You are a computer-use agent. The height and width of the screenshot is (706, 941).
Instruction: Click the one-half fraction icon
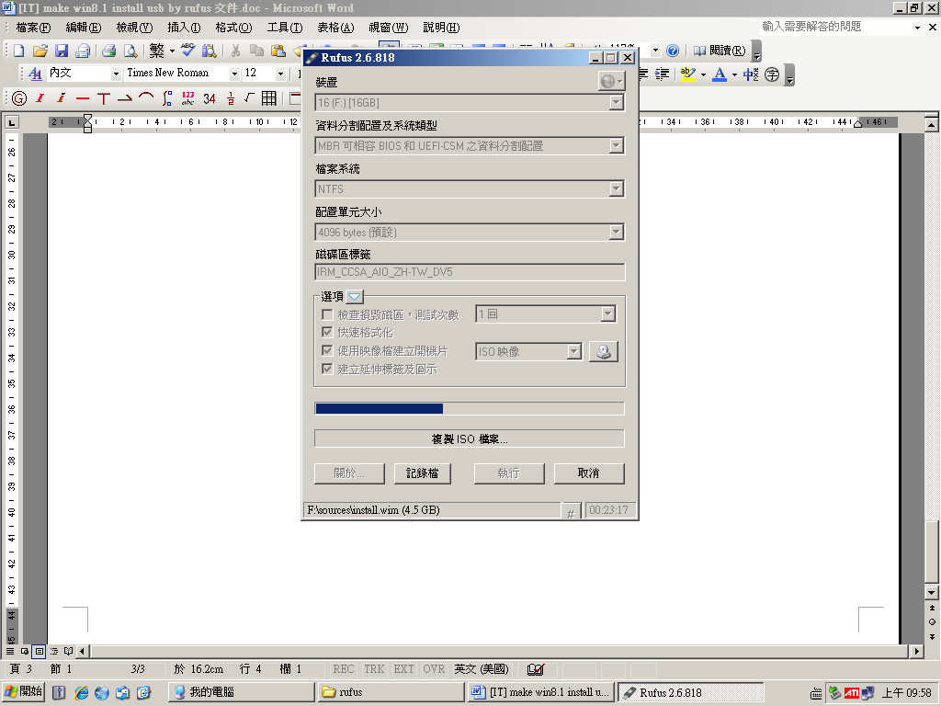click(231, 98)
